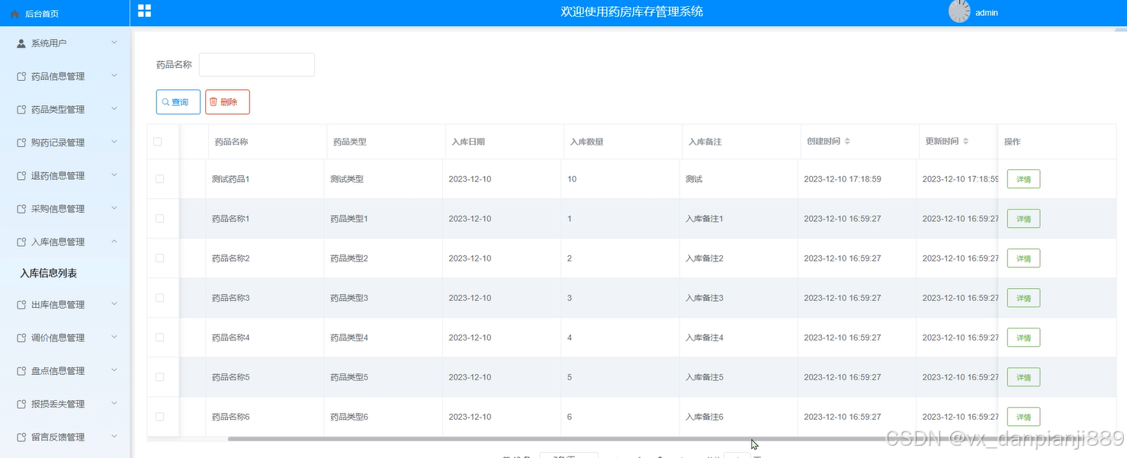Expand 购药记录管理 menu chevron
This screenshot has width=1127, height=458.
tap(114, 142)
